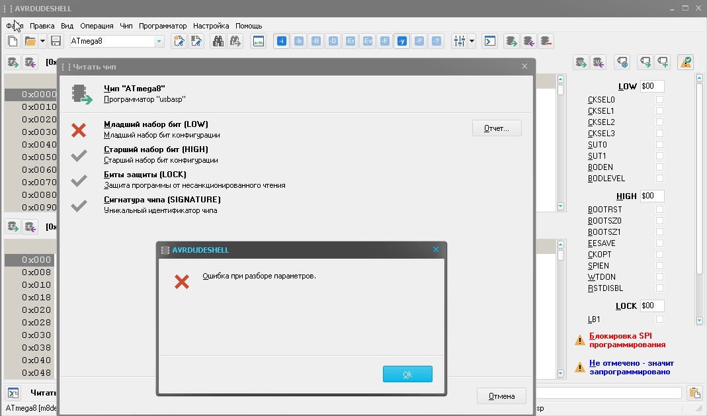707x416 pixels.
Task: Toggle the -F option button
Action: (385, 41)
